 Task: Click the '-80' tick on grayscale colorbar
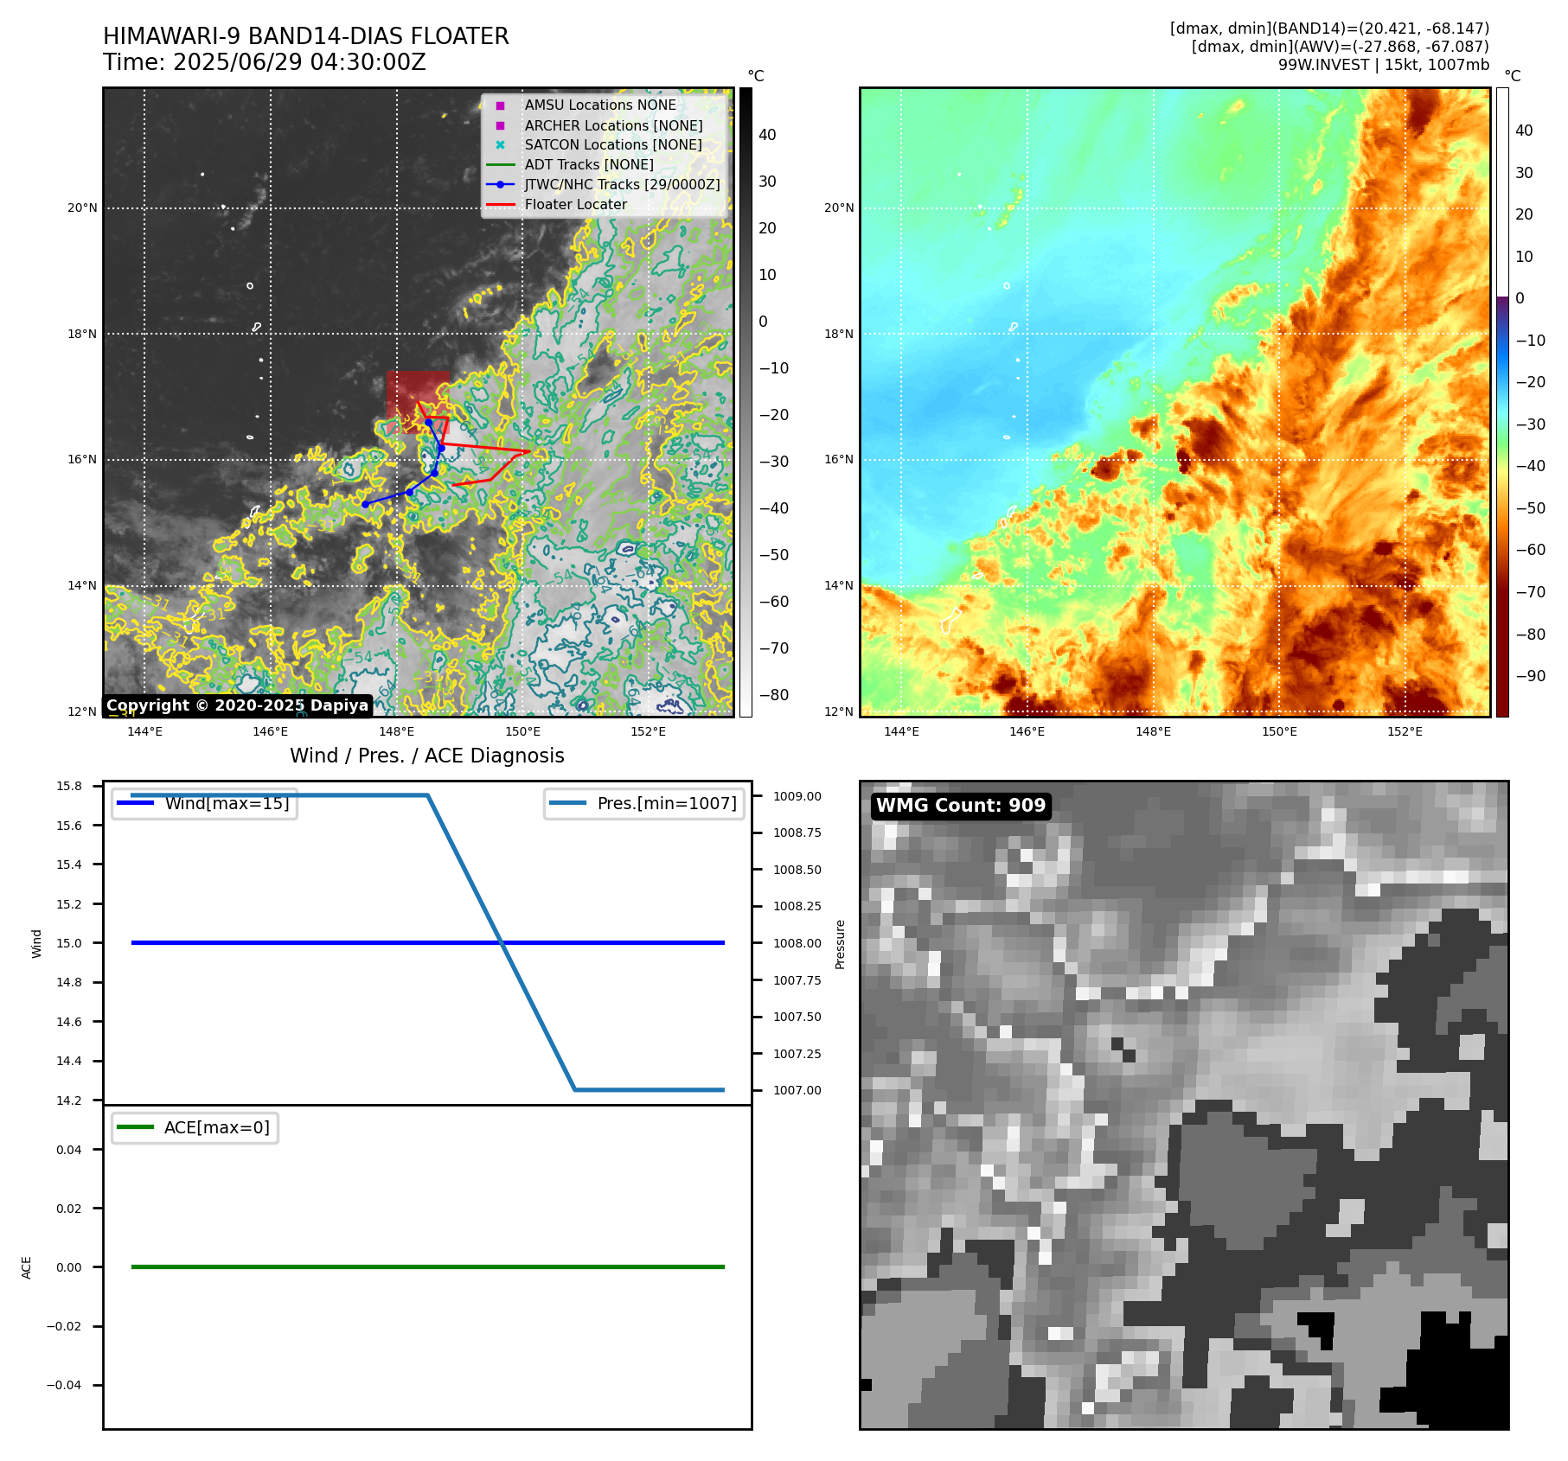(x=774, y=695)
